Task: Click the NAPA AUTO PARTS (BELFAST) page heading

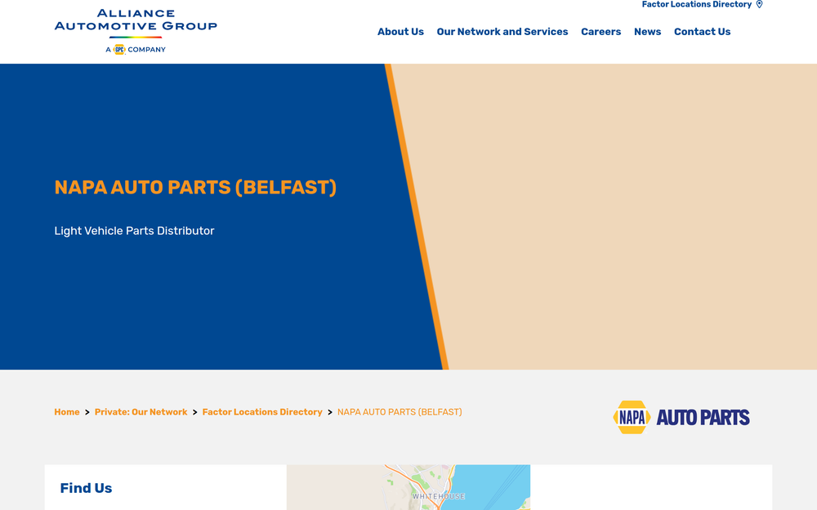Action: click(x=195, y=188)
